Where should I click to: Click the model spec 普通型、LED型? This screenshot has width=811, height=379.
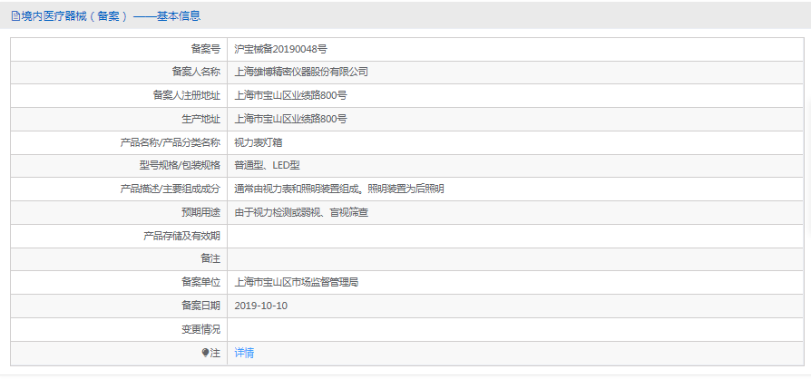coord(267,166)
